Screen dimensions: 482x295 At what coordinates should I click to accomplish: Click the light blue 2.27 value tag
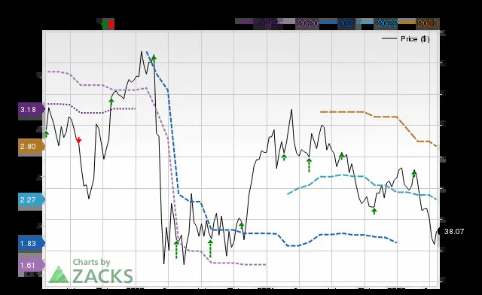coord(32,199)
